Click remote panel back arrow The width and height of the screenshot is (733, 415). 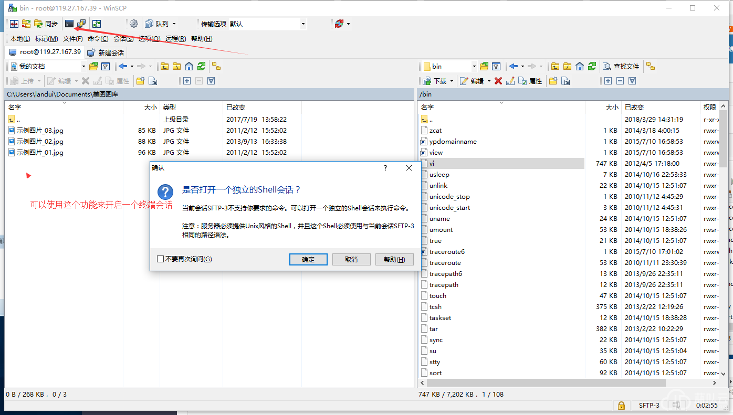tap(514, 67)
